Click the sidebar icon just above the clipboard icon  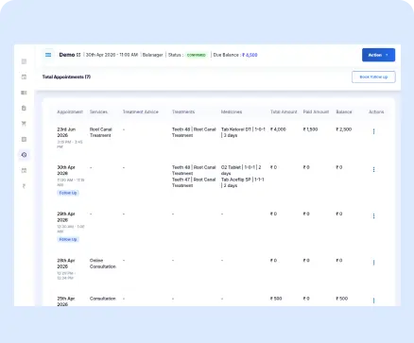click(24, 93)
